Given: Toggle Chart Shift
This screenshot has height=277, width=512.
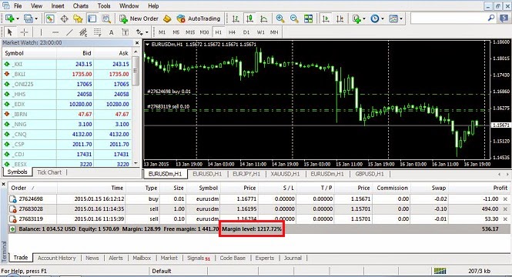Looking at the screenshot, I should 340,19.
